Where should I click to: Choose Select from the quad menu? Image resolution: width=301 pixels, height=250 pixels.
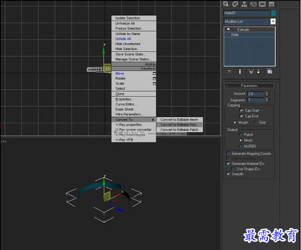(134, 89)
